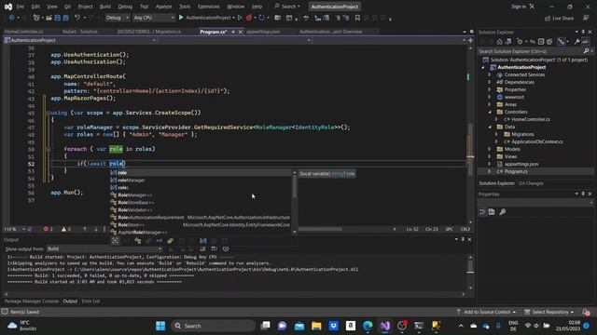This screenshot has width=597, height=335.
Task: Click the Windows Start button
Action: pos(160,326)
